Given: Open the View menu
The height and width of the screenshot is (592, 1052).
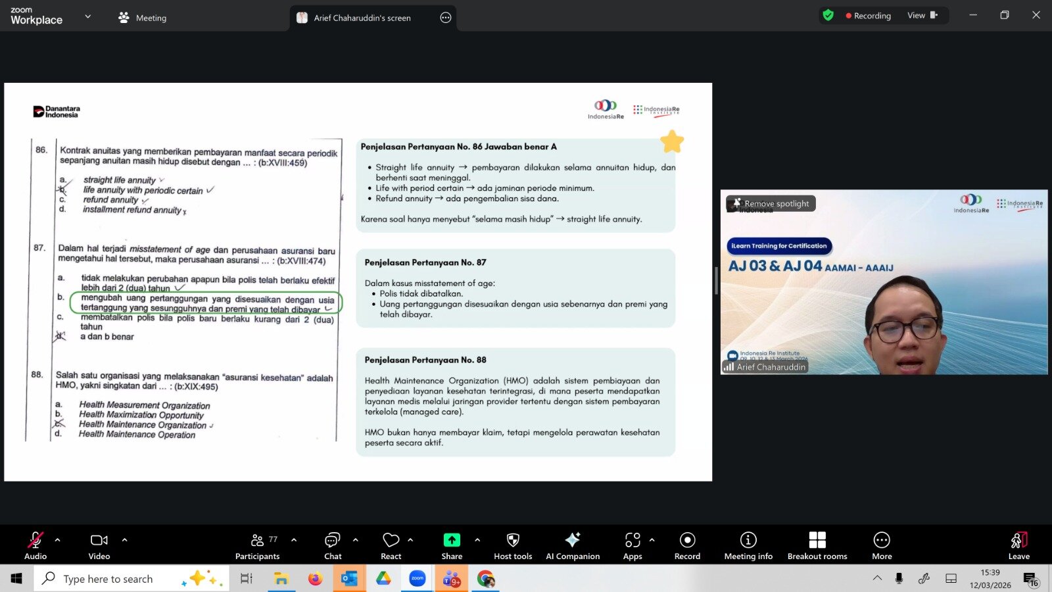Looking at the screenshot, I should point(922,16).
